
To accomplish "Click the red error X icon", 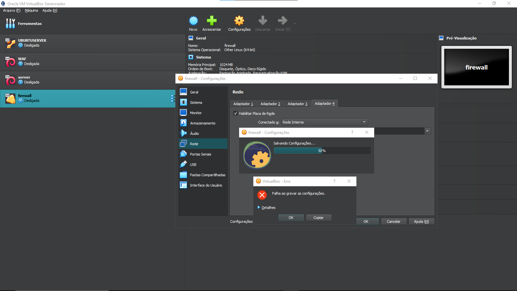I will [x=262, y=195].
